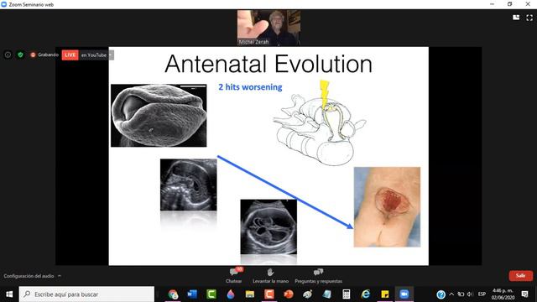This screenshot has width=537, height=302.
Task: Click the volume speaker tray icon
Action: (x=470, y=294)
